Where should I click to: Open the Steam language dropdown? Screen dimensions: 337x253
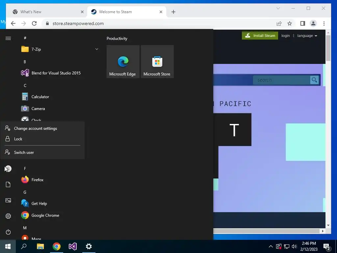(x=307, y=36)
